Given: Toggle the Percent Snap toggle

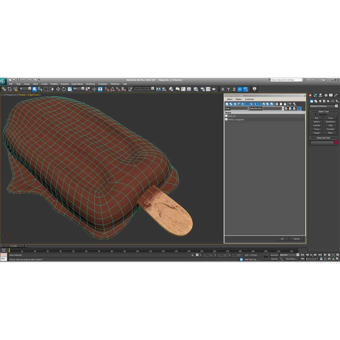Looking at the screenshot, I should click(118, 89).
